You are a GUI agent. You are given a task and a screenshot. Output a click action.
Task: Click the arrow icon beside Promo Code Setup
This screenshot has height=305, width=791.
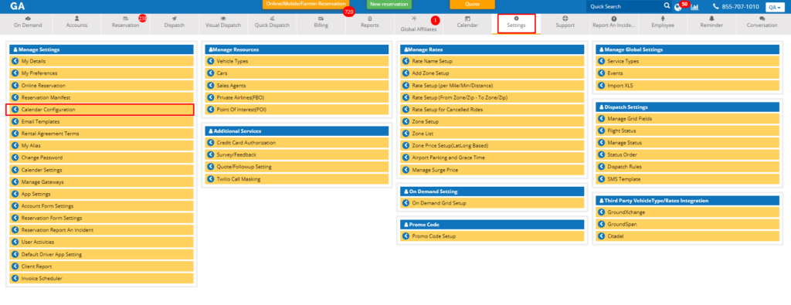[x=406, y=236]
